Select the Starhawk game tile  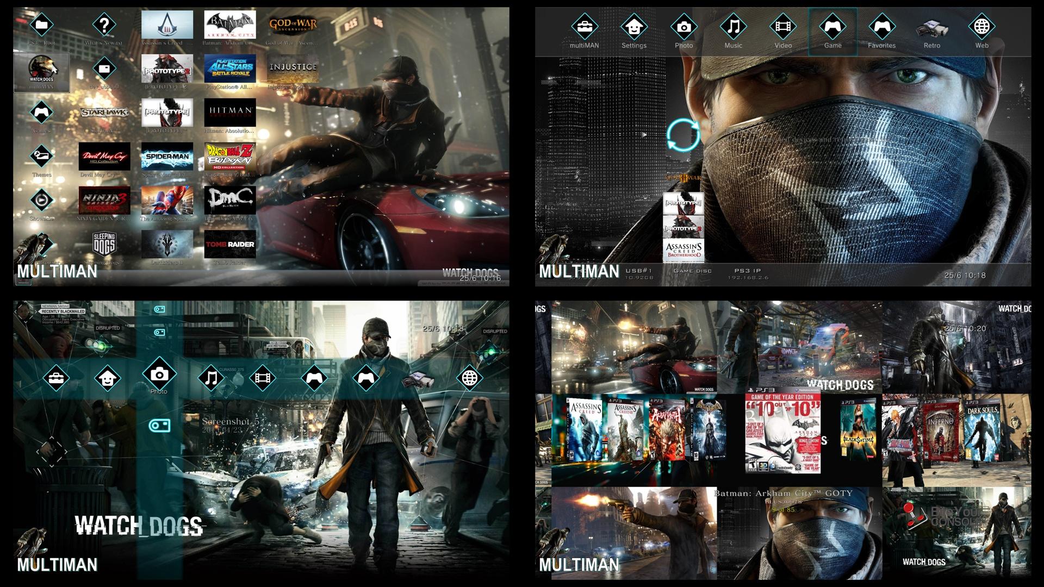click(x=104, y=113)
